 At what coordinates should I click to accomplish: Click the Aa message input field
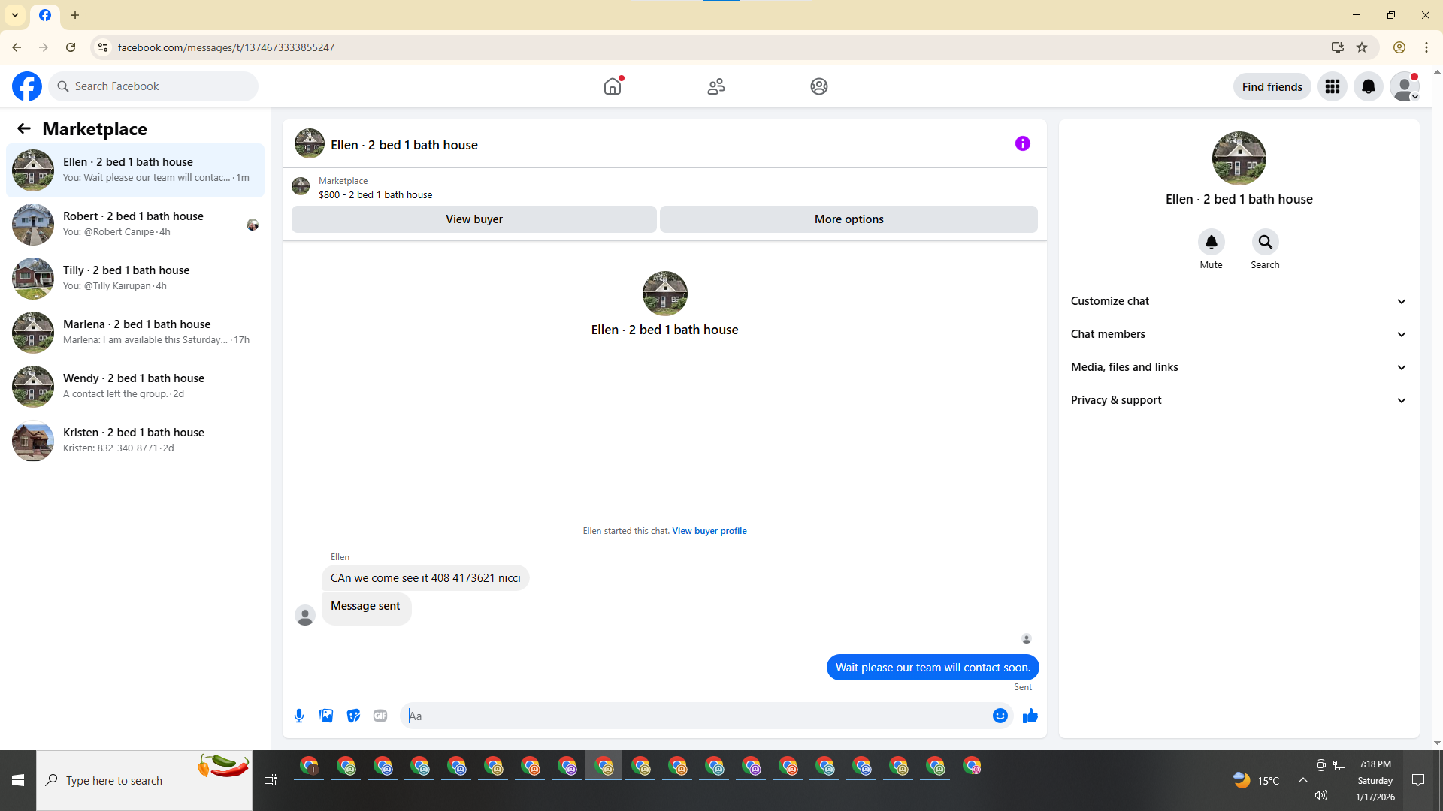[695, 716]
